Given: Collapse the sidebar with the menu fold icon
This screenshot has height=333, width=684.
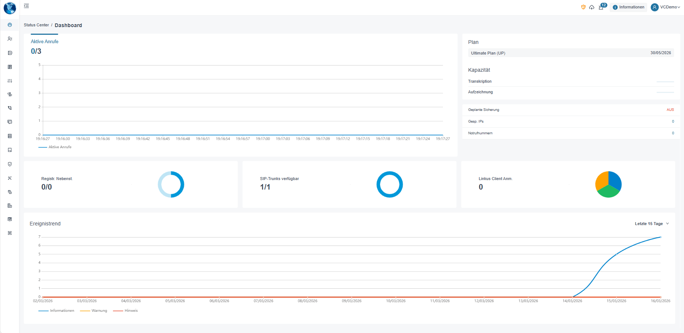Looking at the screenshot, I should [26, 6].
